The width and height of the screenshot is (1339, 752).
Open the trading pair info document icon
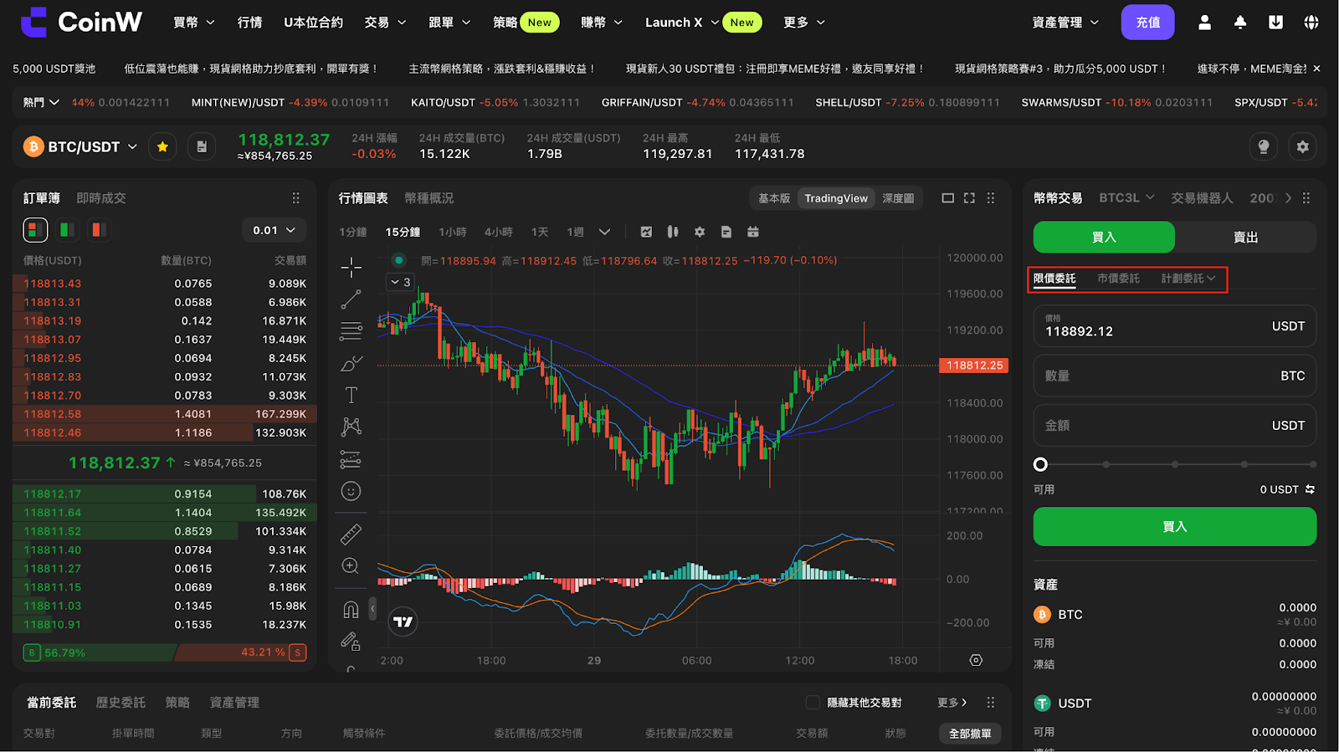202,147
